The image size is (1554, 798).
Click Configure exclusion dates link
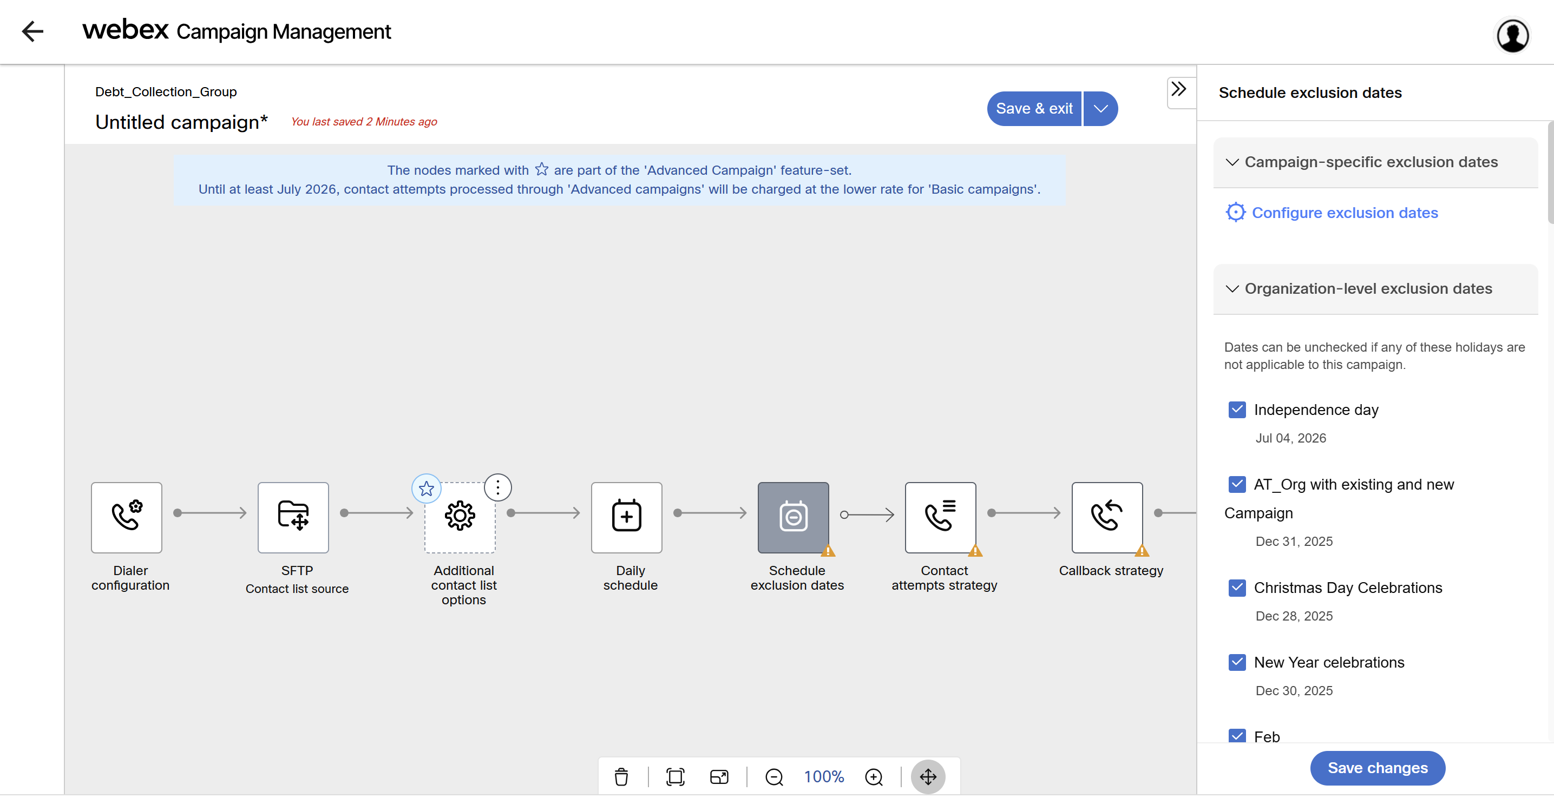coord(1344,213)
